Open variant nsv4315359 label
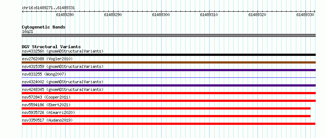 point(63,66)
